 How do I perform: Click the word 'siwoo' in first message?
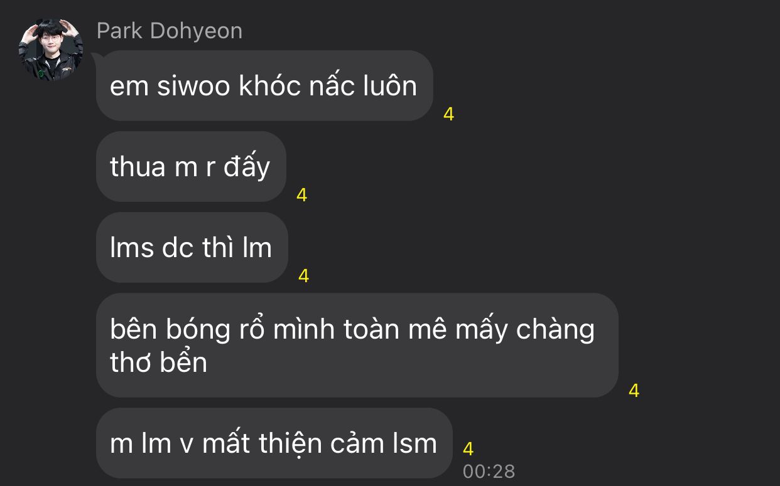point(193,86)
